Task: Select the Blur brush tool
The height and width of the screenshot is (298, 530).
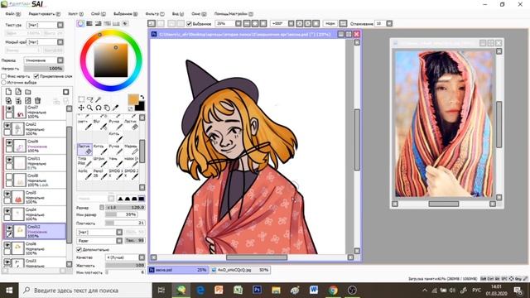Action: (x=100, y=125)
